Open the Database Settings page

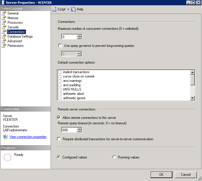[20, 36]
